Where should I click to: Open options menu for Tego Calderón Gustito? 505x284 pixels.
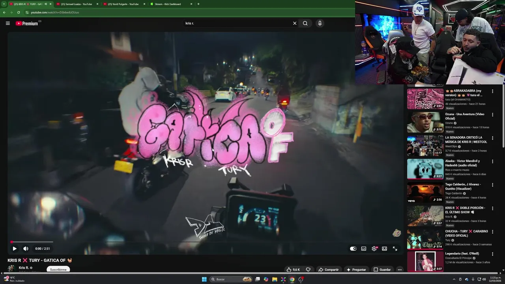(x=492, y=185)
